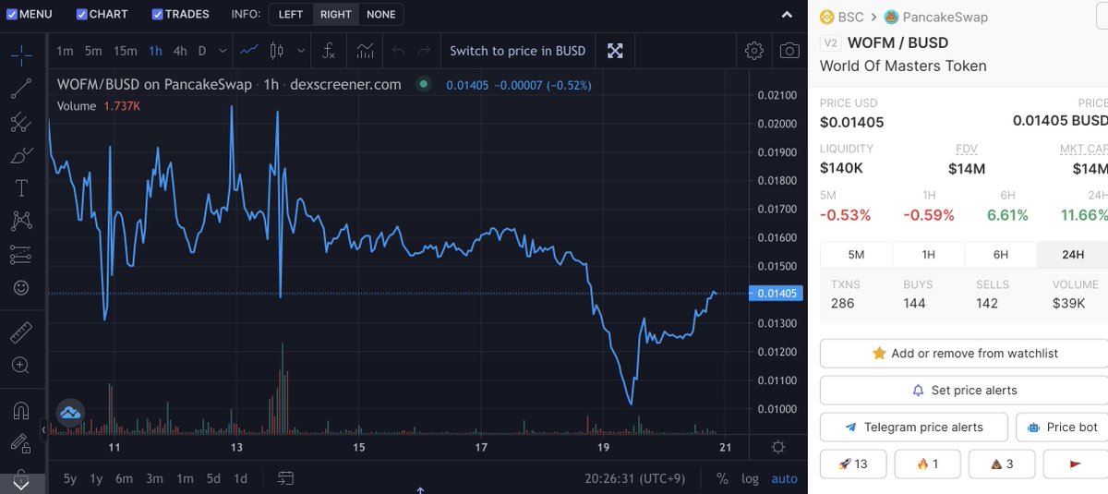The height and width of the screenshot is (494, 1108).
Task: Switch stats to the 5M tab
Action: click(856, 254)
